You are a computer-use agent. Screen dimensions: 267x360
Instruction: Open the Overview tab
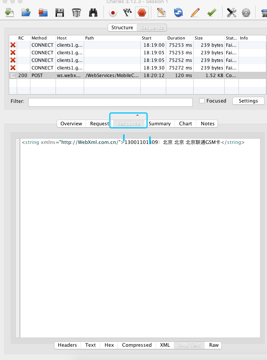click(71, 123)
